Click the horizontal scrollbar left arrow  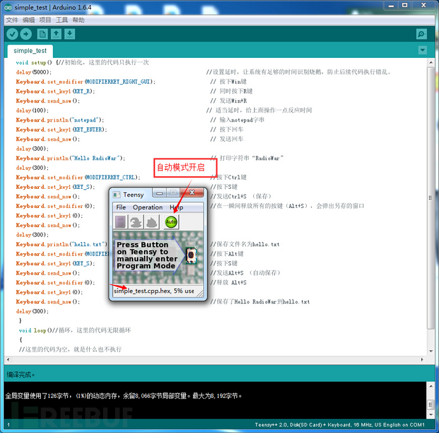tap(8, 360)
